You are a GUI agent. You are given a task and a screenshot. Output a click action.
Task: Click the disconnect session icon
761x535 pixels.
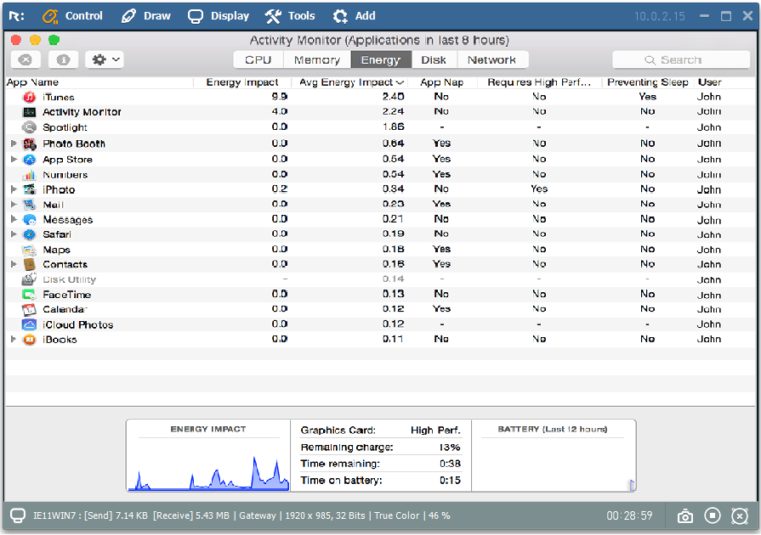[740, 516]
